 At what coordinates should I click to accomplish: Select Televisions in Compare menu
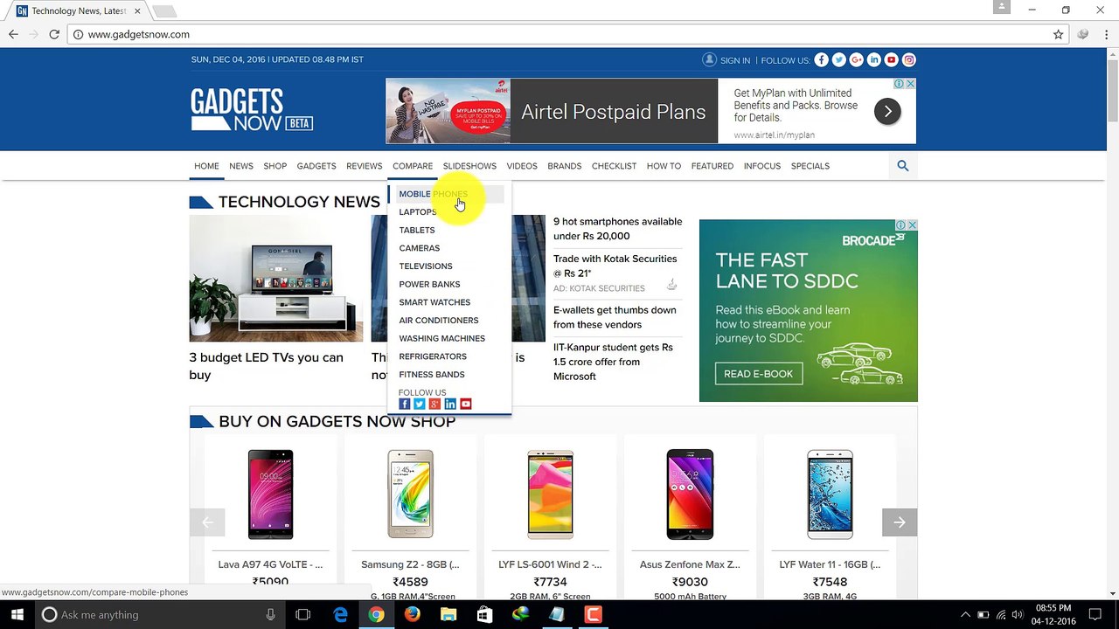coord(426,266)
